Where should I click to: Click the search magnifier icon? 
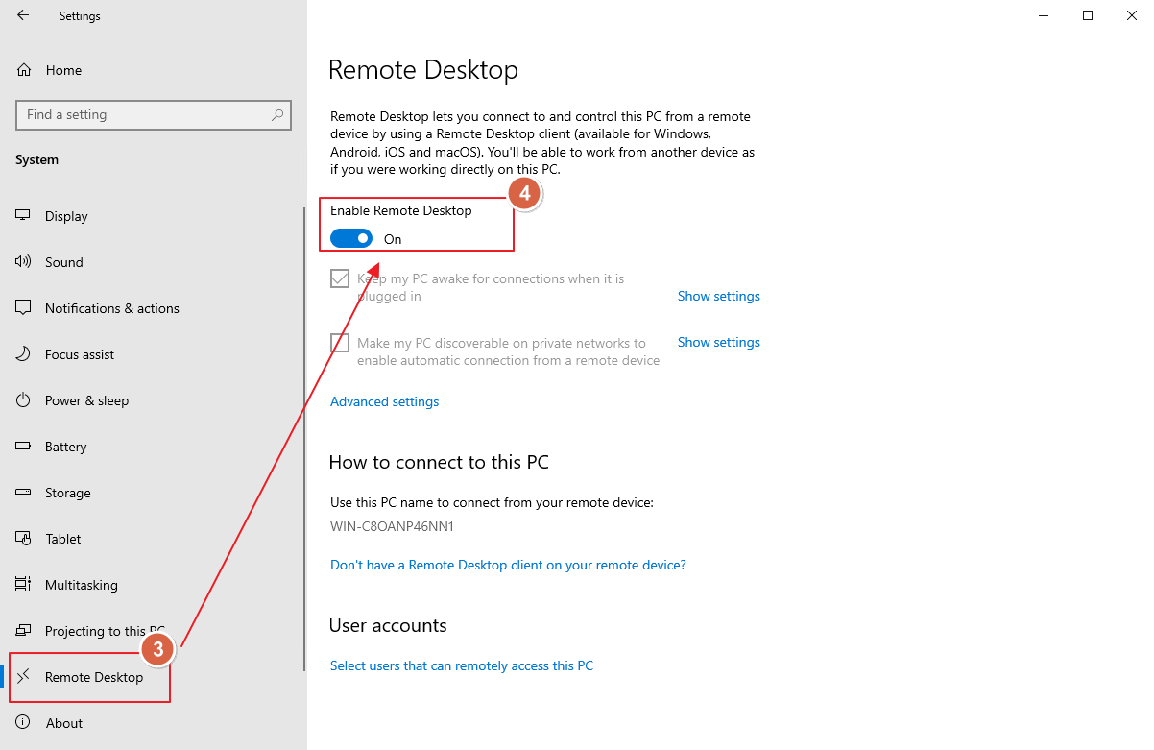[277, 114]
